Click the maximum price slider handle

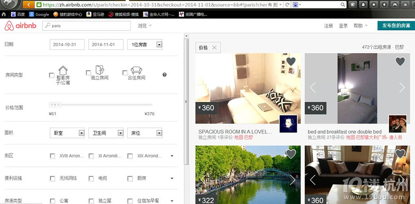click(58, 105)
